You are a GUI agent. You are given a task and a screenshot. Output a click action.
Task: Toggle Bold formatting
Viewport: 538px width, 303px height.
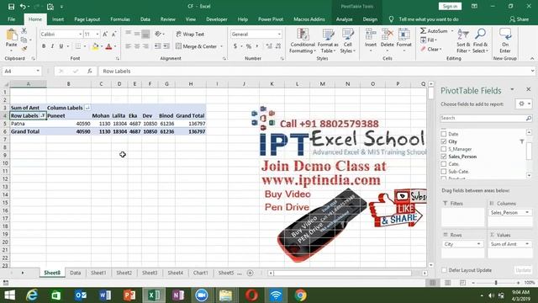click(x=44, y=46)
